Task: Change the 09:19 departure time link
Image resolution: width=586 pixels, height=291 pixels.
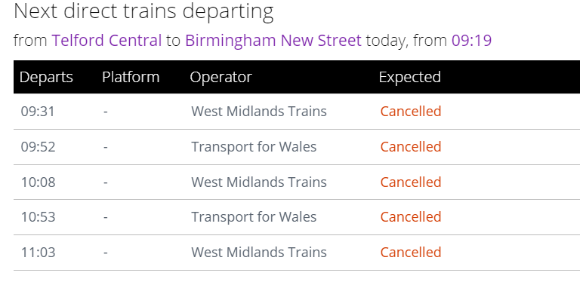Action: [471, 40]
